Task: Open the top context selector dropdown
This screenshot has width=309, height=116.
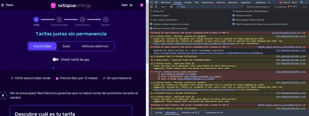Action: (x=164, y=7)
